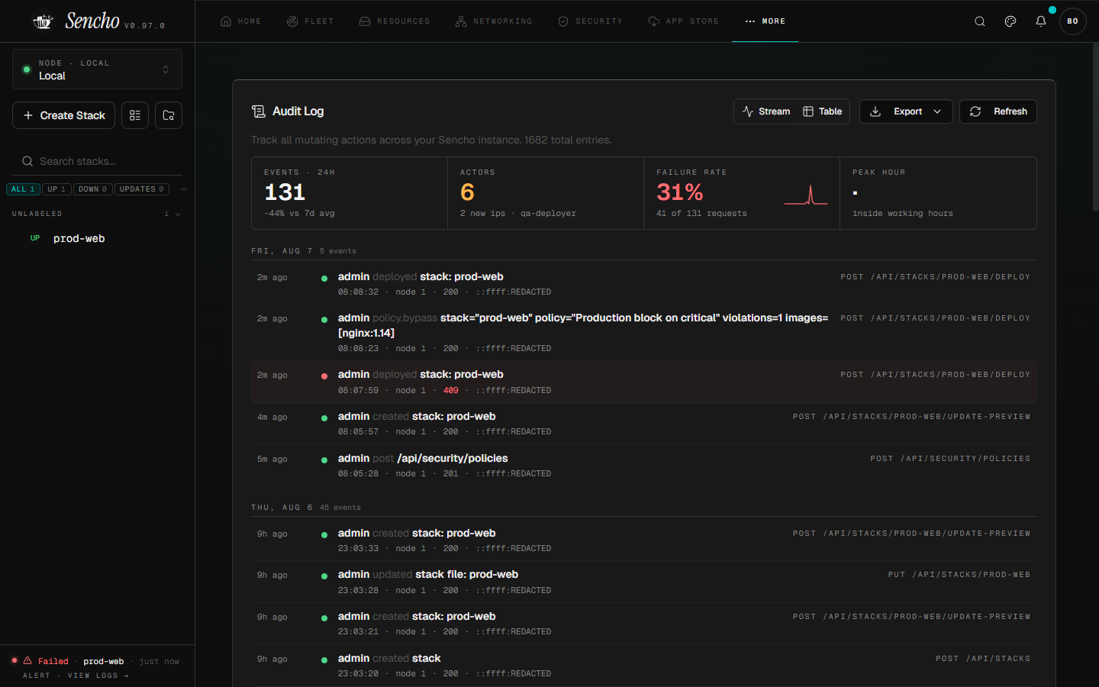
Task: Click the POST /API/STACKS endpoint label
Action: tap(983, 659)
